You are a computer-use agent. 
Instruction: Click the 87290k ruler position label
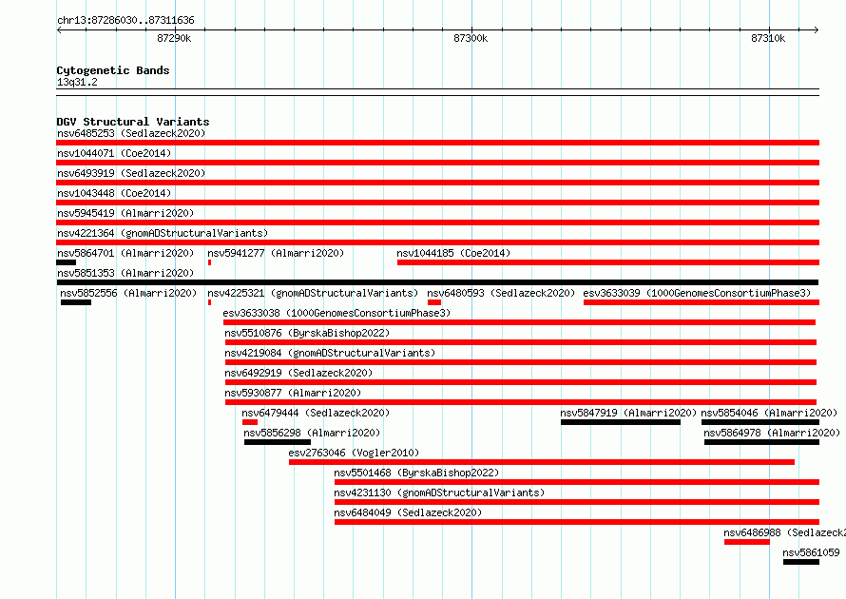[x=174, y=38]
